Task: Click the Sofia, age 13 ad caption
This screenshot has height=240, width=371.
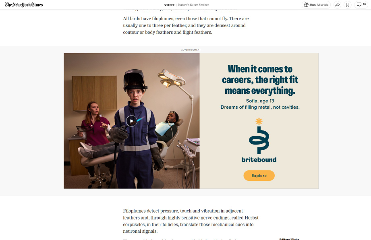Action: 260,101
